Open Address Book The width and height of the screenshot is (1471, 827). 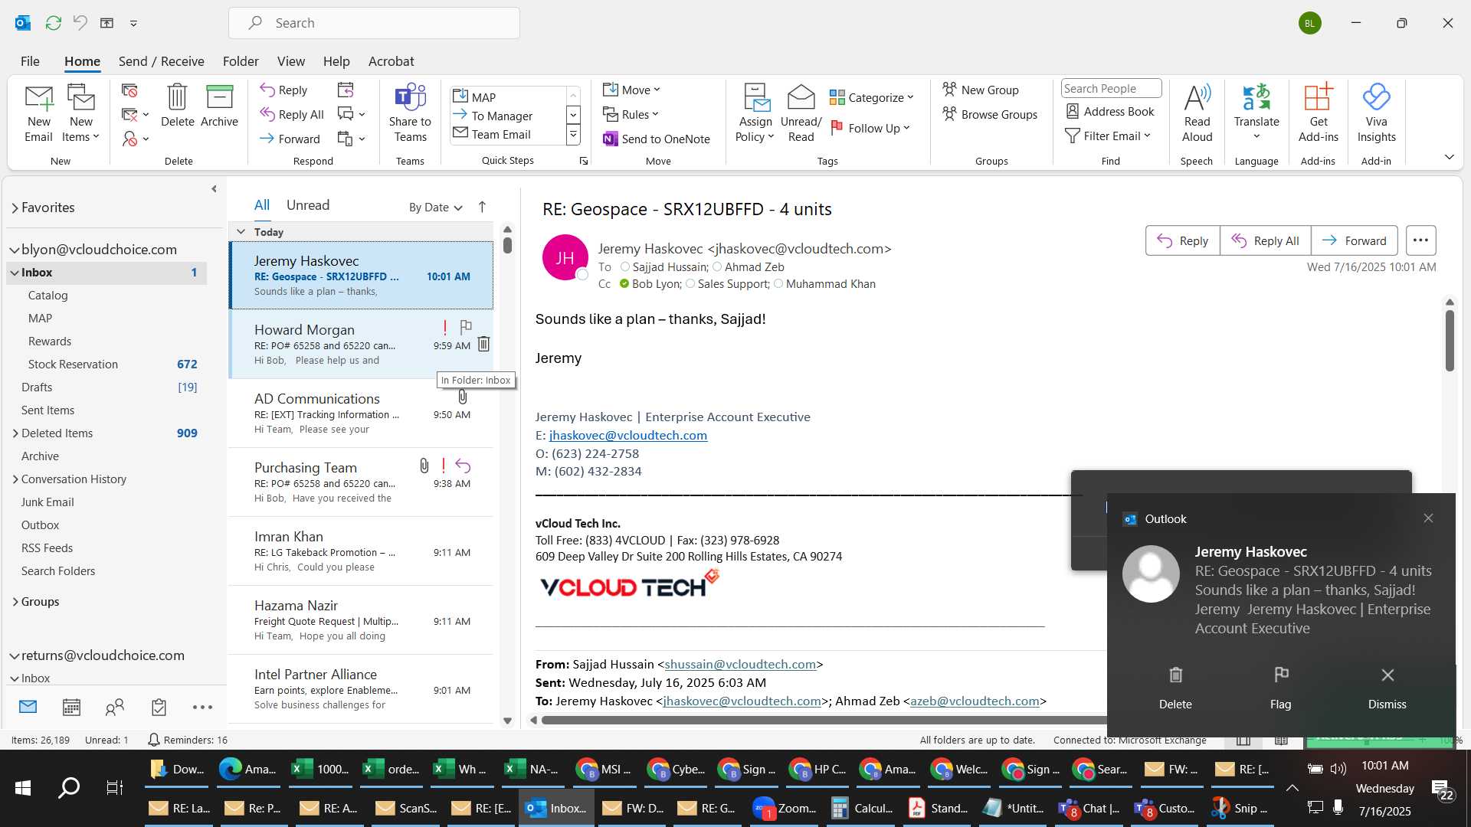coord(1110,112)
